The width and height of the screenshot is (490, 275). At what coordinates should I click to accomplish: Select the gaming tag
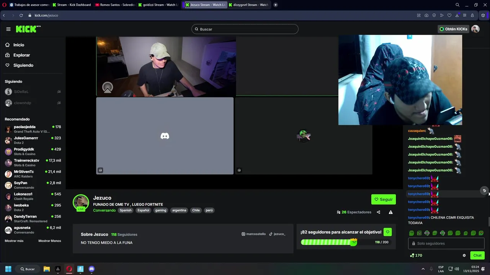tap(161, 210)
